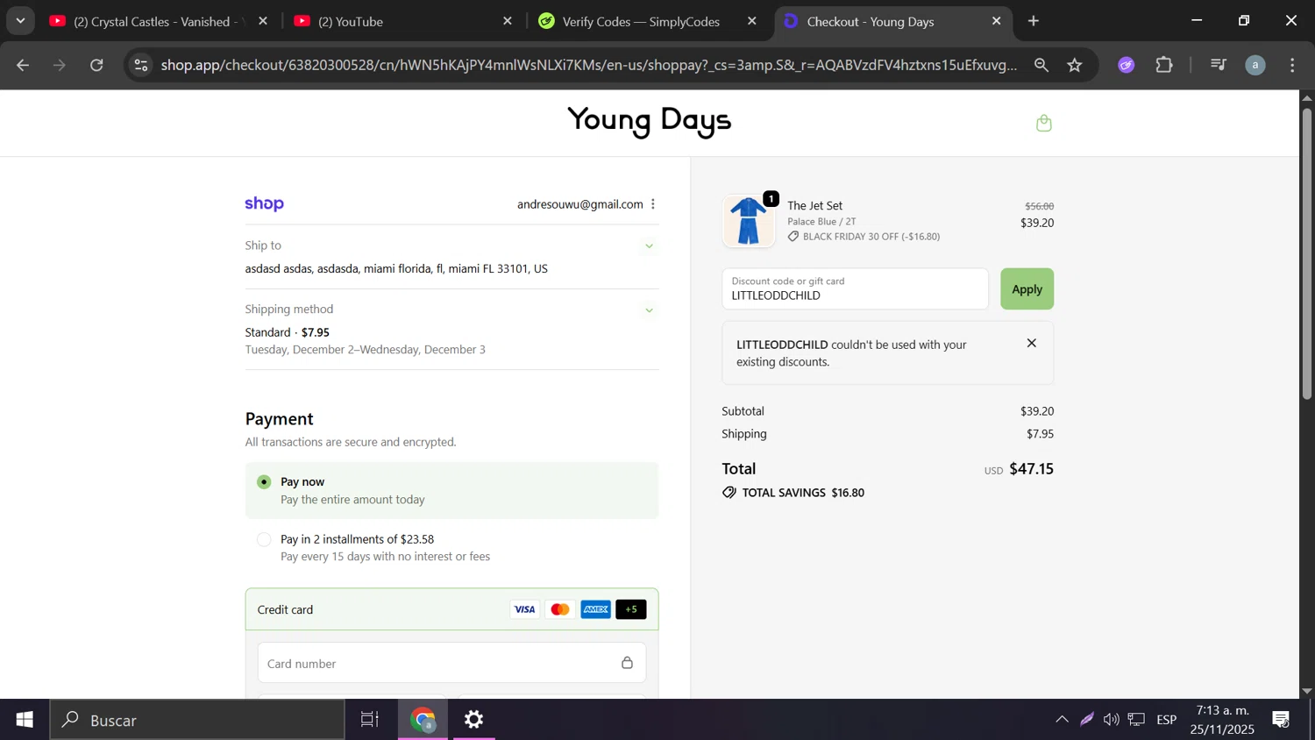This screenshot has width=1315, height=740.
Task: Switch to Verify Codes — SimplyCodes tab
Action: [647, 21]
